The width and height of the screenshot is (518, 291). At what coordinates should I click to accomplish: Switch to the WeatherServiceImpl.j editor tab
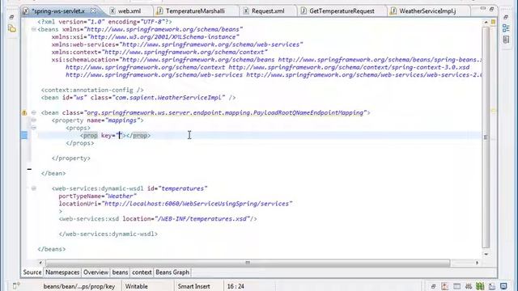point(427,11)
